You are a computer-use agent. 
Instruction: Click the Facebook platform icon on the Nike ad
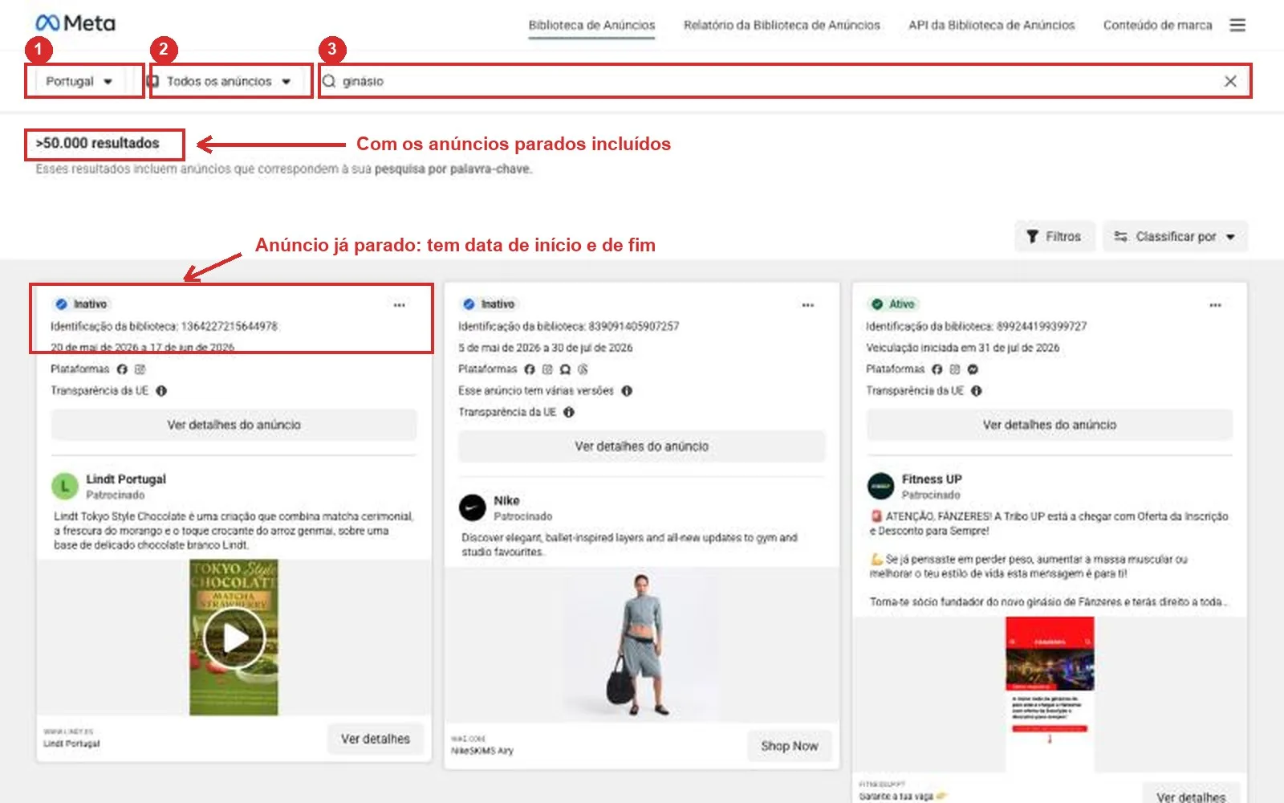pyautogui.click(x=530, y=369)
